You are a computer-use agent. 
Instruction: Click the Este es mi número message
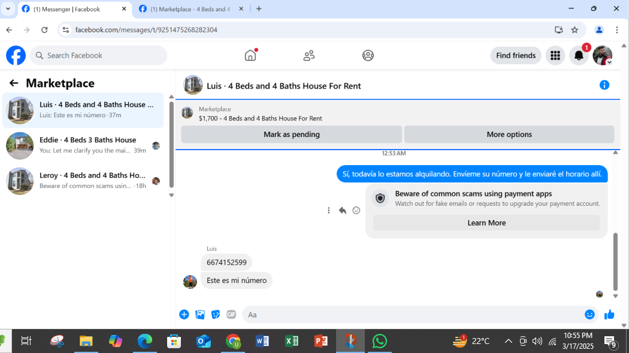(x=236, y=281)
